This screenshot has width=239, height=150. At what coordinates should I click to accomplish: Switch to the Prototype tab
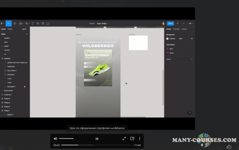[176, 29]
